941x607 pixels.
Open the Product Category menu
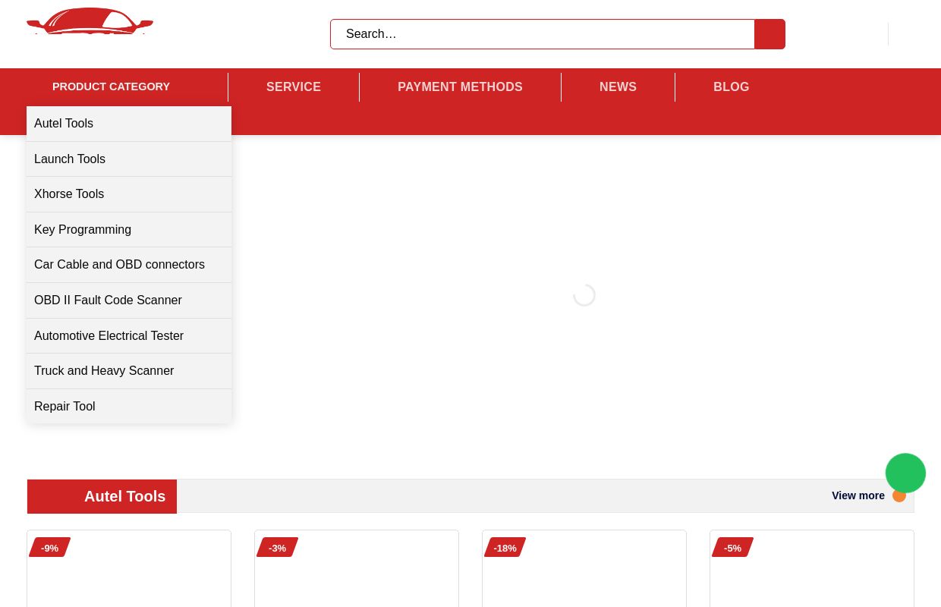point(111,86)
